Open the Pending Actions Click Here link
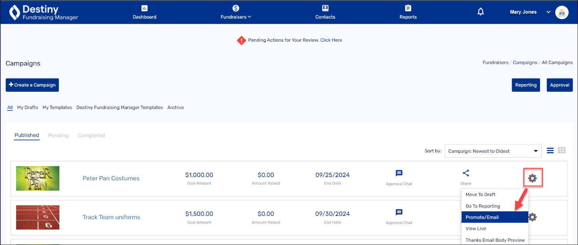This screenshot has width=578, height=245. [331, 40]
